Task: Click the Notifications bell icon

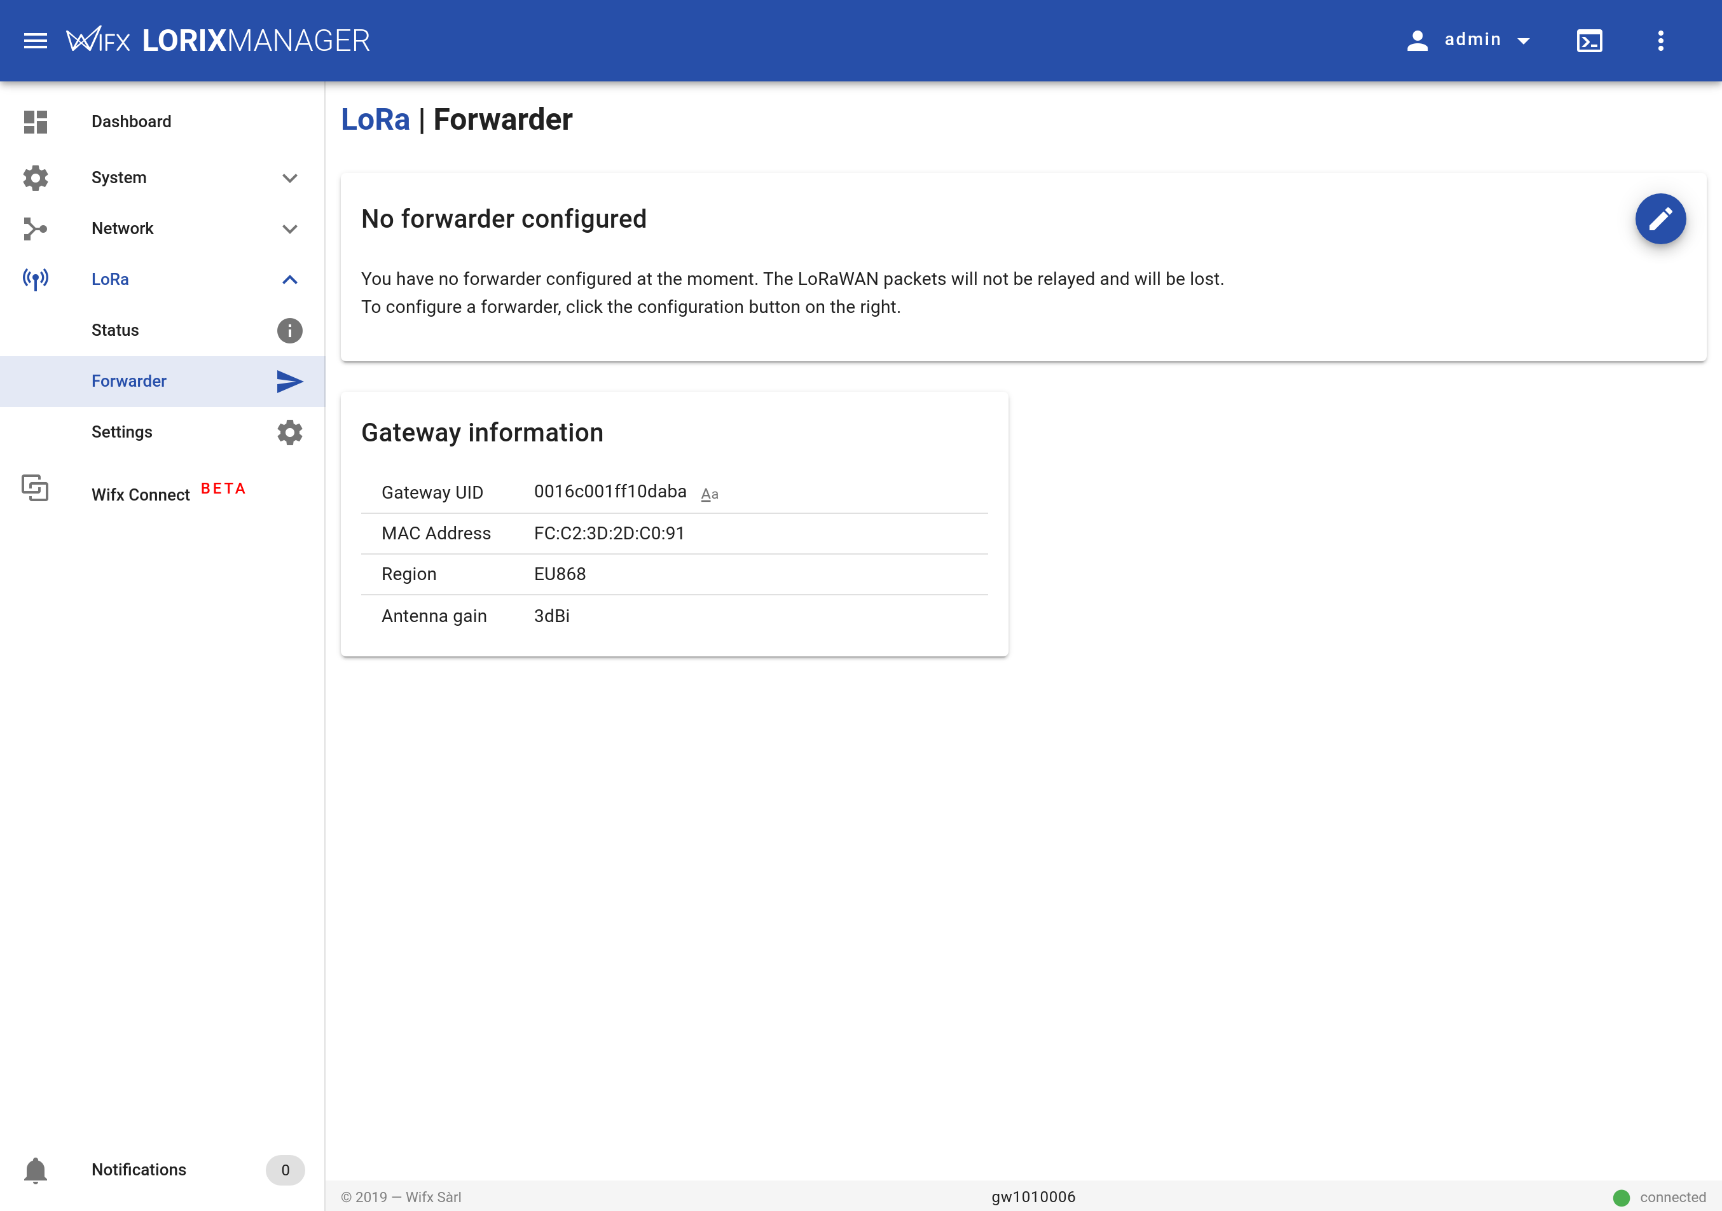Action: tap(36, 1170)
